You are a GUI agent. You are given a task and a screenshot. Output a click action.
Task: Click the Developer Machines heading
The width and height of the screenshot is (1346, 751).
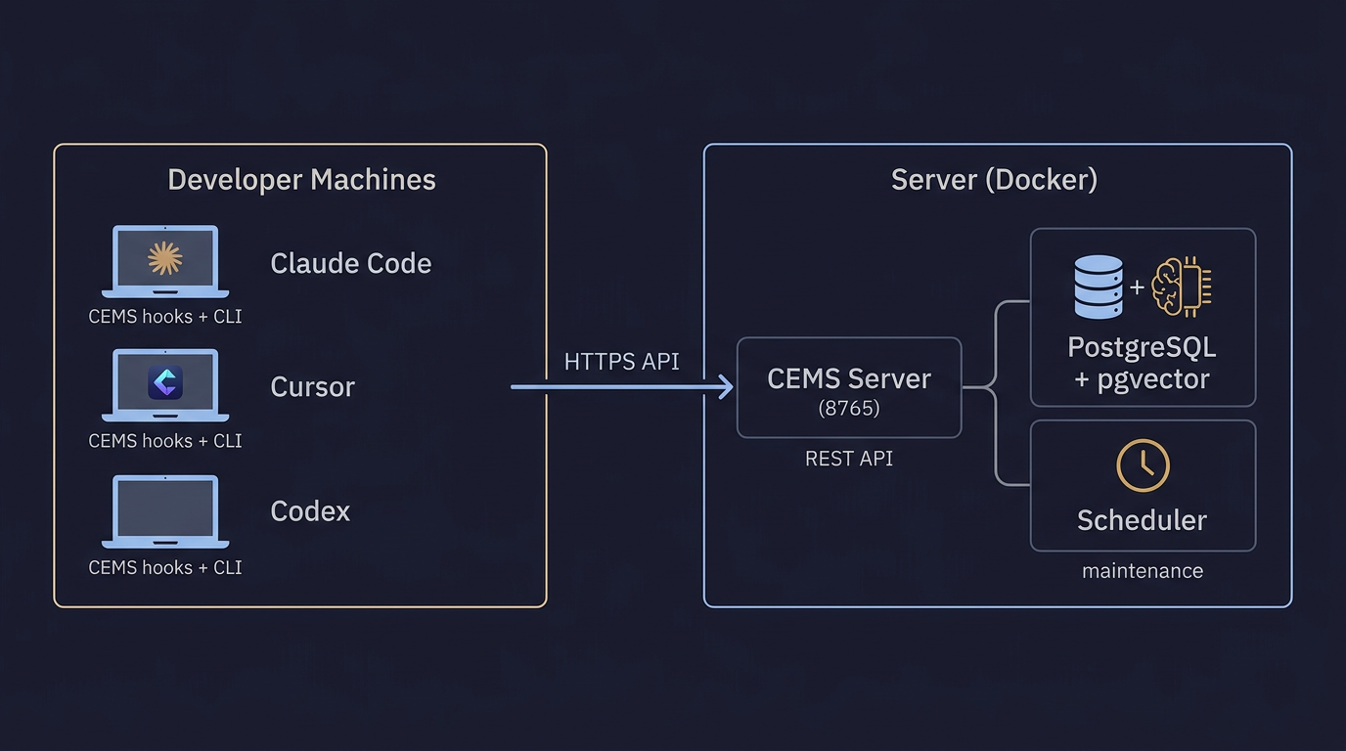[x=301, y=180]
